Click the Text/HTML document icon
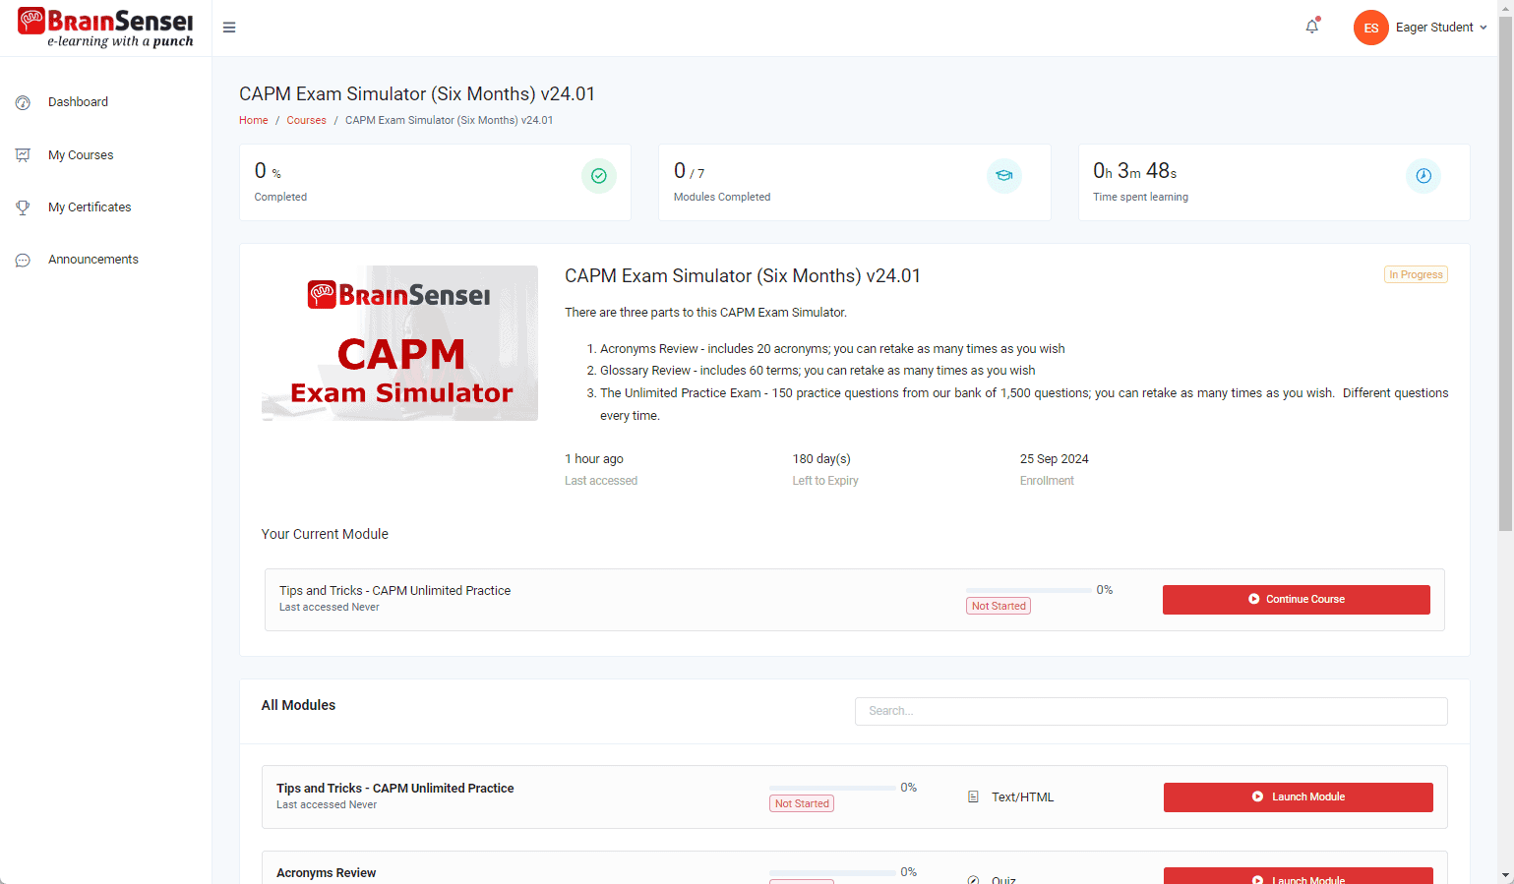The width and height of the screenshot is (1514, 884). 973,797
